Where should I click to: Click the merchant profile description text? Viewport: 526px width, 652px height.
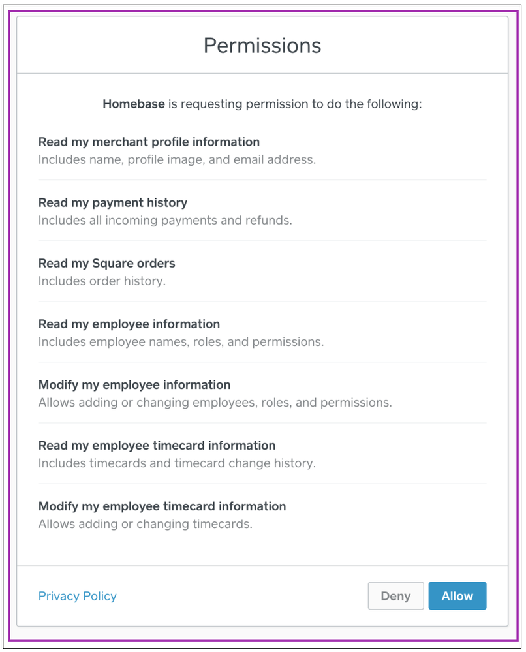tap(164, 159)
